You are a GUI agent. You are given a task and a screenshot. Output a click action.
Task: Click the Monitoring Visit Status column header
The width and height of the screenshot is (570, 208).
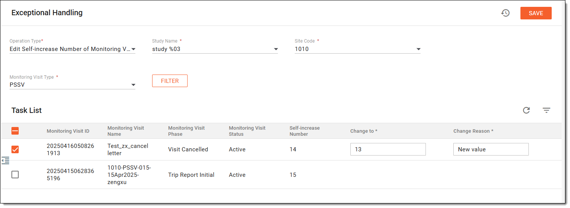pos(247,131)
